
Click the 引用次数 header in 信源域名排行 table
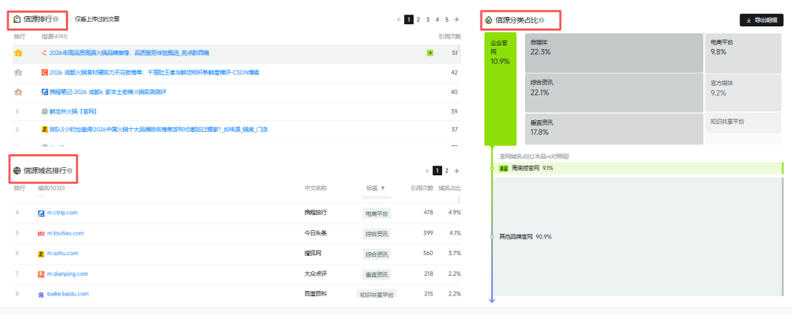tap(422, 188)
